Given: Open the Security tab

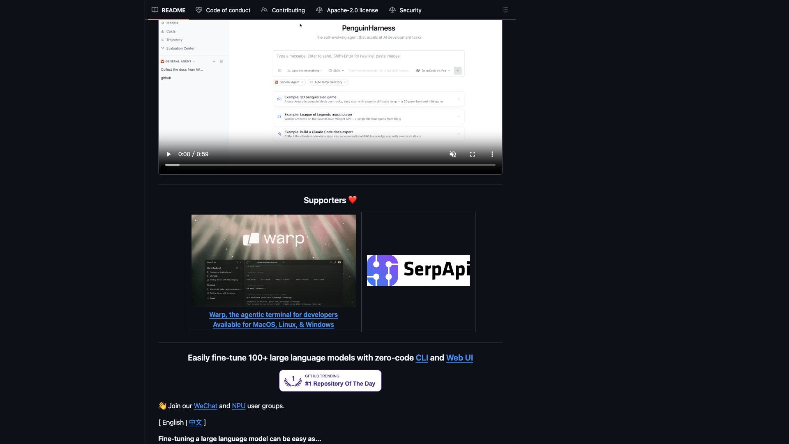Looking at the screenshot, I should coord(405,10).
